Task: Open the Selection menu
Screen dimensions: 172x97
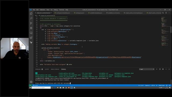Action: tap(42, 10)
